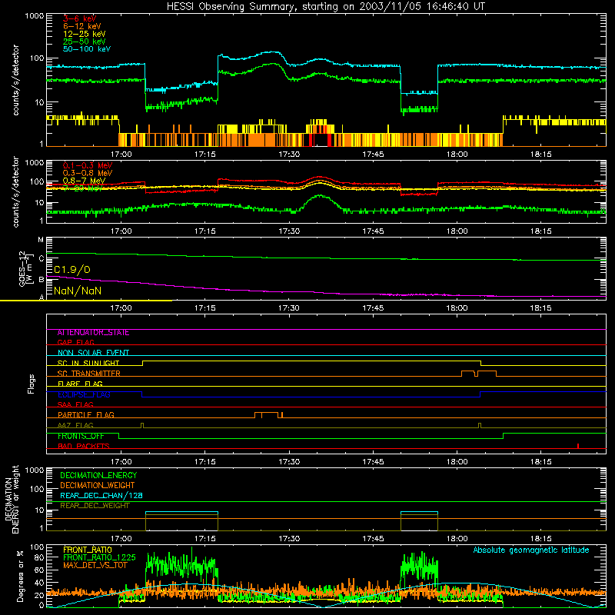The image size is (615, 615).
Task: Click the green 7-20 MeV peak near 17:35
Action: [x=320, y=196]
